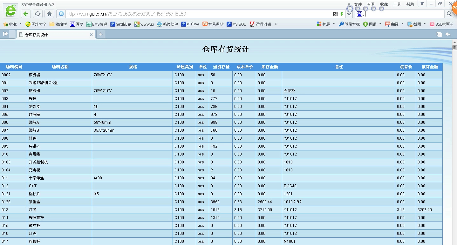Click the magnifier search button
The width and height of the screenshot is (457, 245).
449,14
